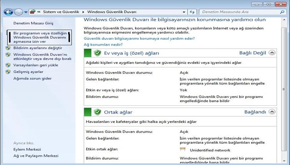290x165 pixels.
Task: Click the double chevron in the address breadcrumb
Action: pos(39,12)
